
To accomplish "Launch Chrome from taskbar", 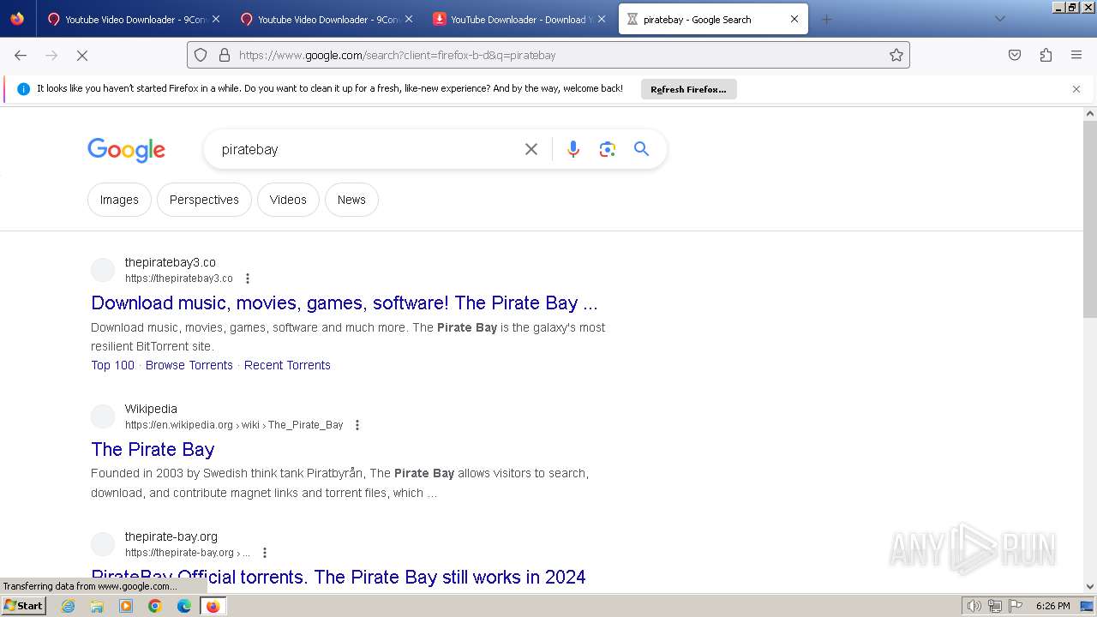I will (x=155, y=606).
